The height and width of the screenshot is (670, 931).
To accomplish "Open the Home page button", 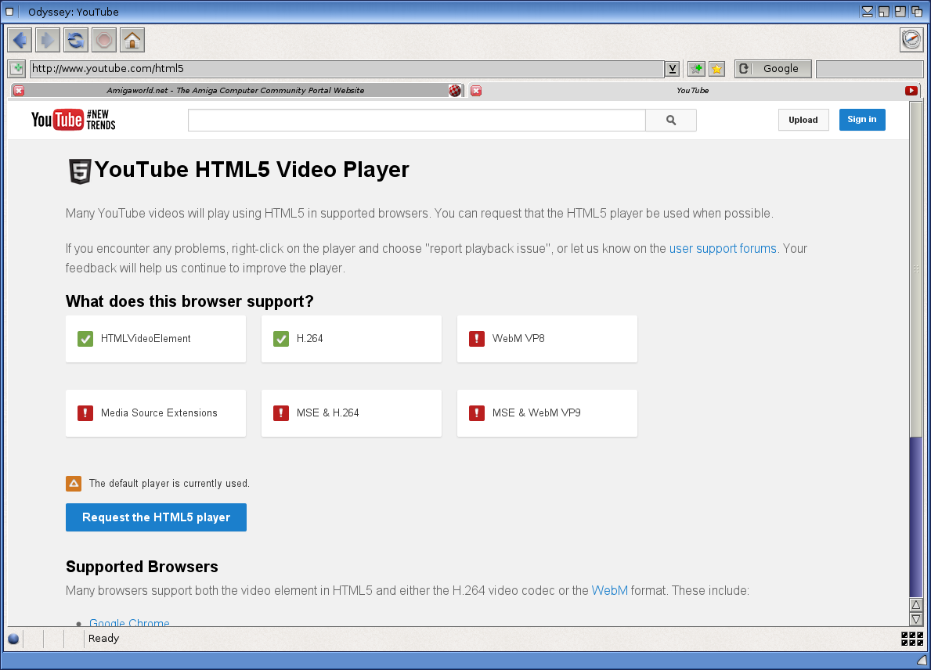I will click(132, 41).
